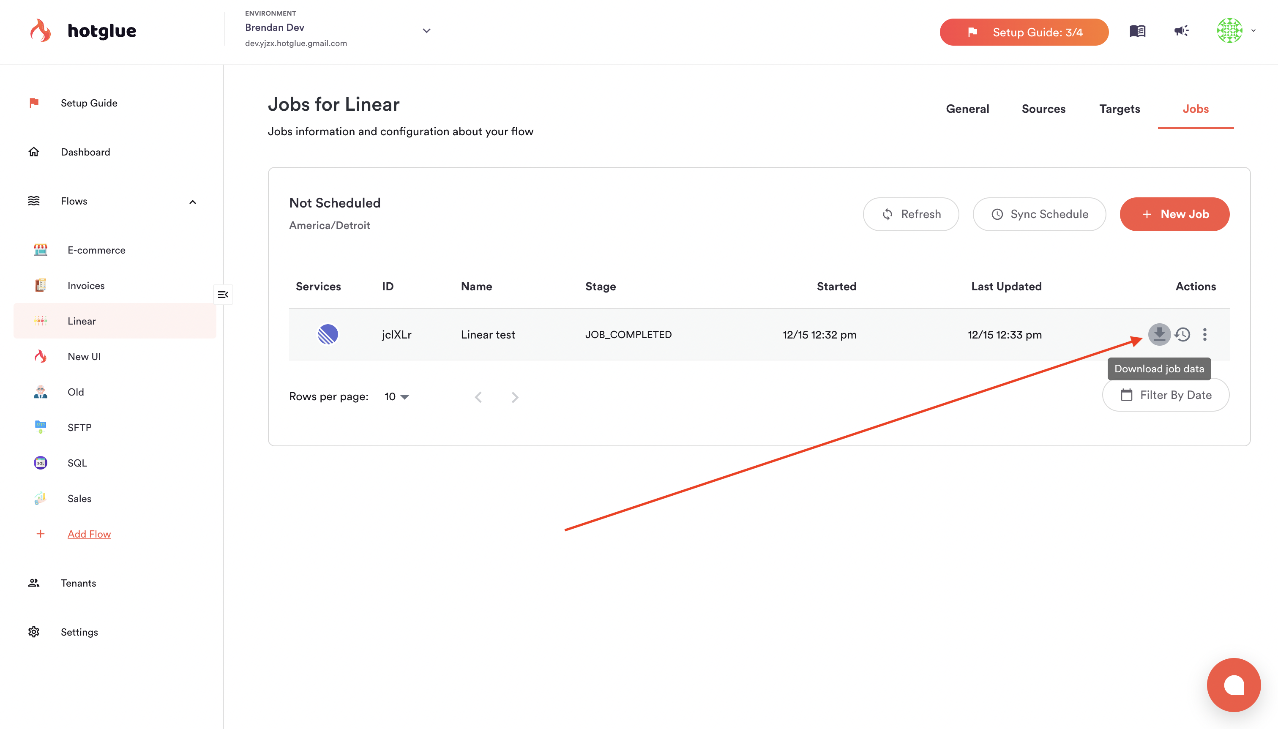
Task: Open job history clock icon
Action: tap(1182, 334)
